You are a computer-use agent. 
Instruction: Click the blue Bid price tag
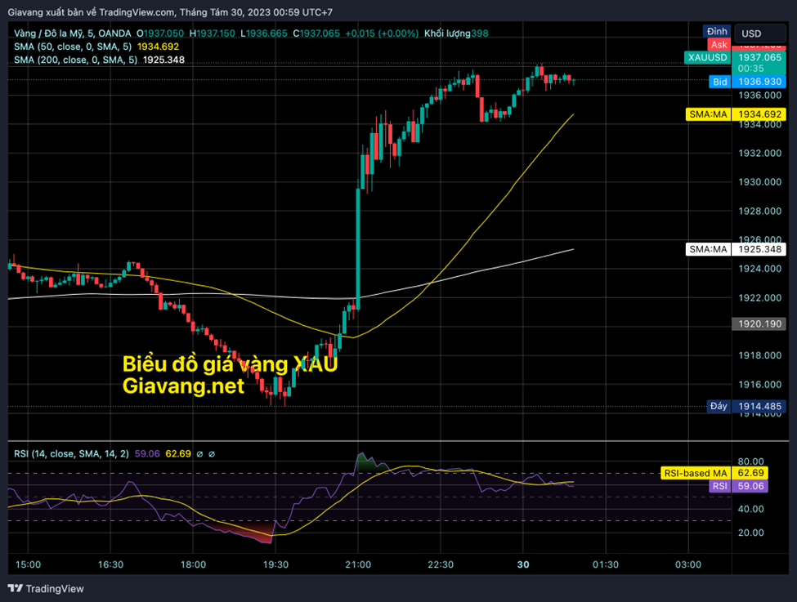pos(719,82)
